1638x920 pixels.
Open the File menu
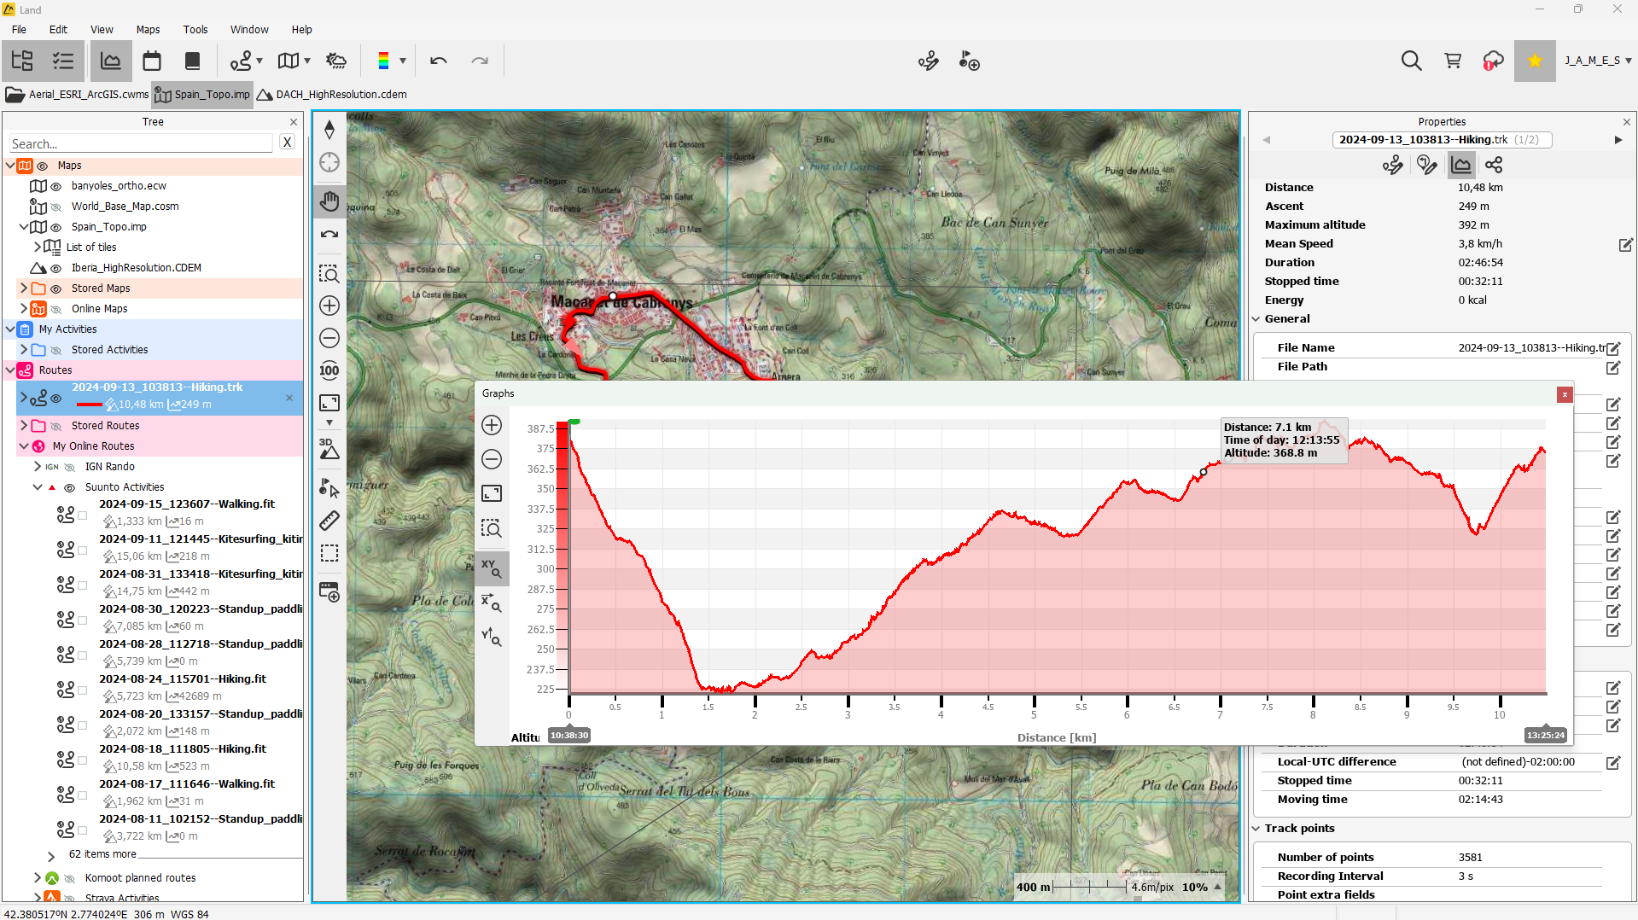pos(19,29)
